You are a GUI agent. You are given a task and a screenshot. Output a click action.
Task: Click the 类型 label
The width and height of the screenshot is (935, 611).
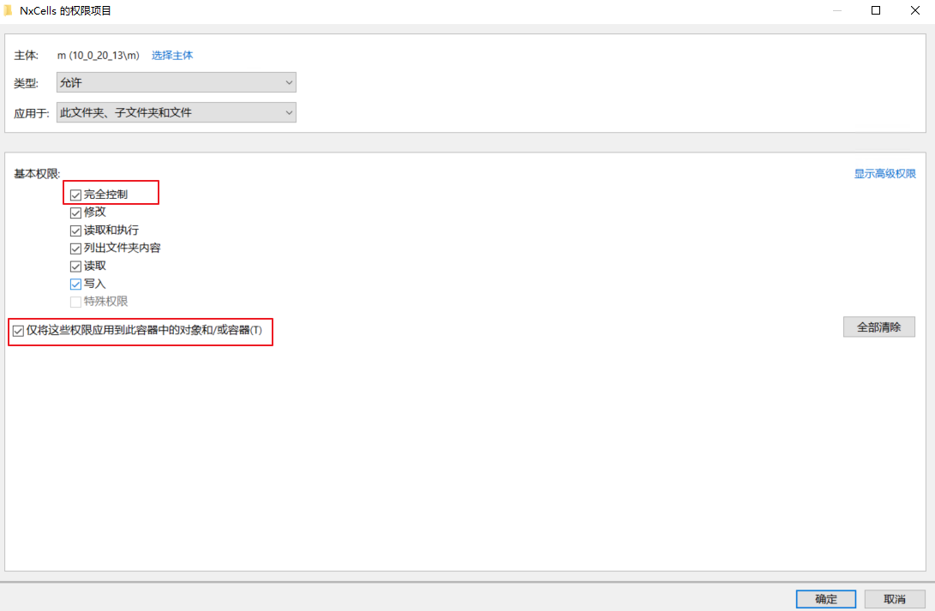tap(27, 83)
